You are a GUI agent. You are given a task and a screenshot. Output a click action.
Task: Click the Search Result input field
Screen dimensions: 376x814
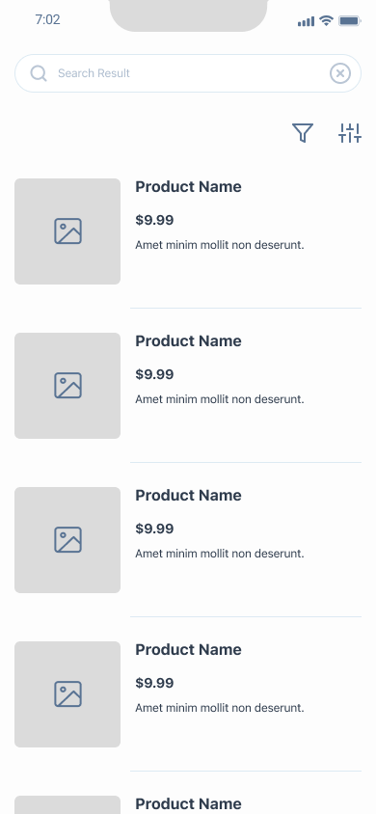pos(188,73)
